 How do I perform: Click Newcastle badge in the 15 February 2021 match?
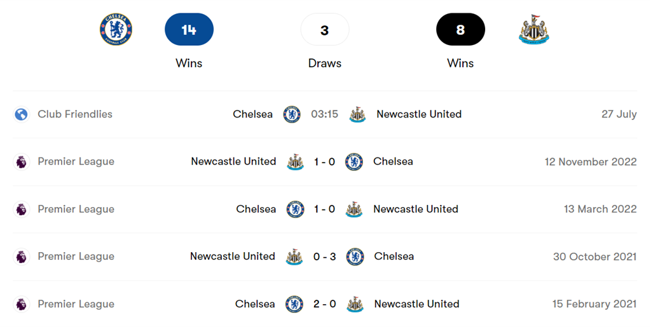click(355, 304)
